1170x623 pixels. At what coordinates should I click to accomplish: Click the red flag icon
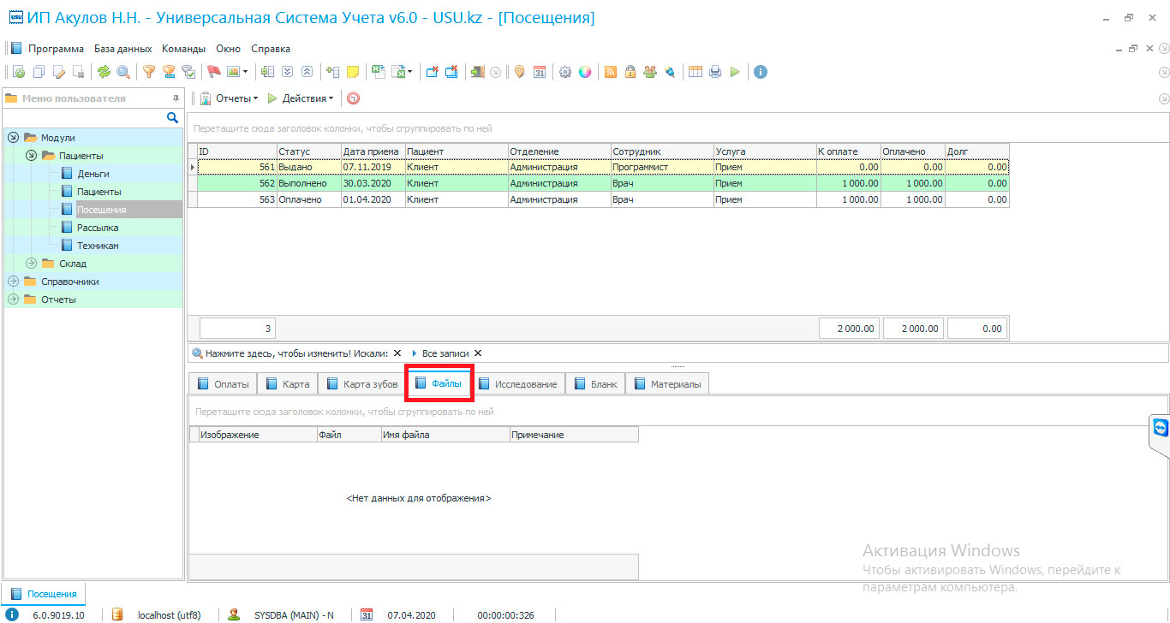(214, 72)
